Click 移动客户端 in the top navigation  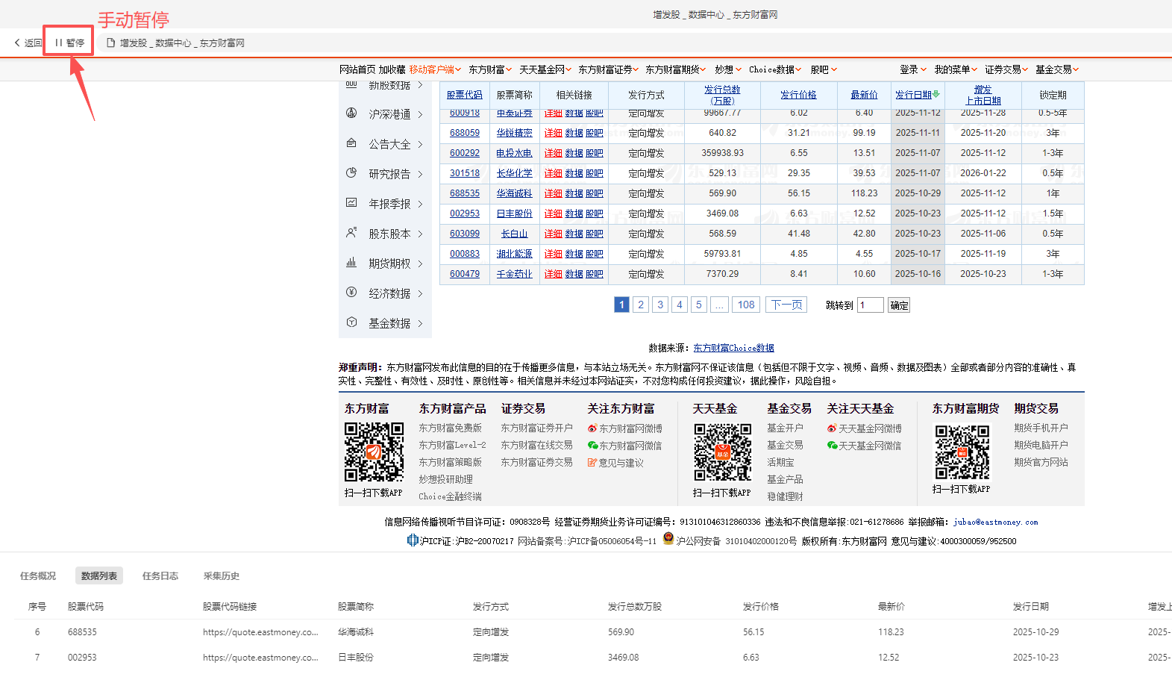pos(435,69)
